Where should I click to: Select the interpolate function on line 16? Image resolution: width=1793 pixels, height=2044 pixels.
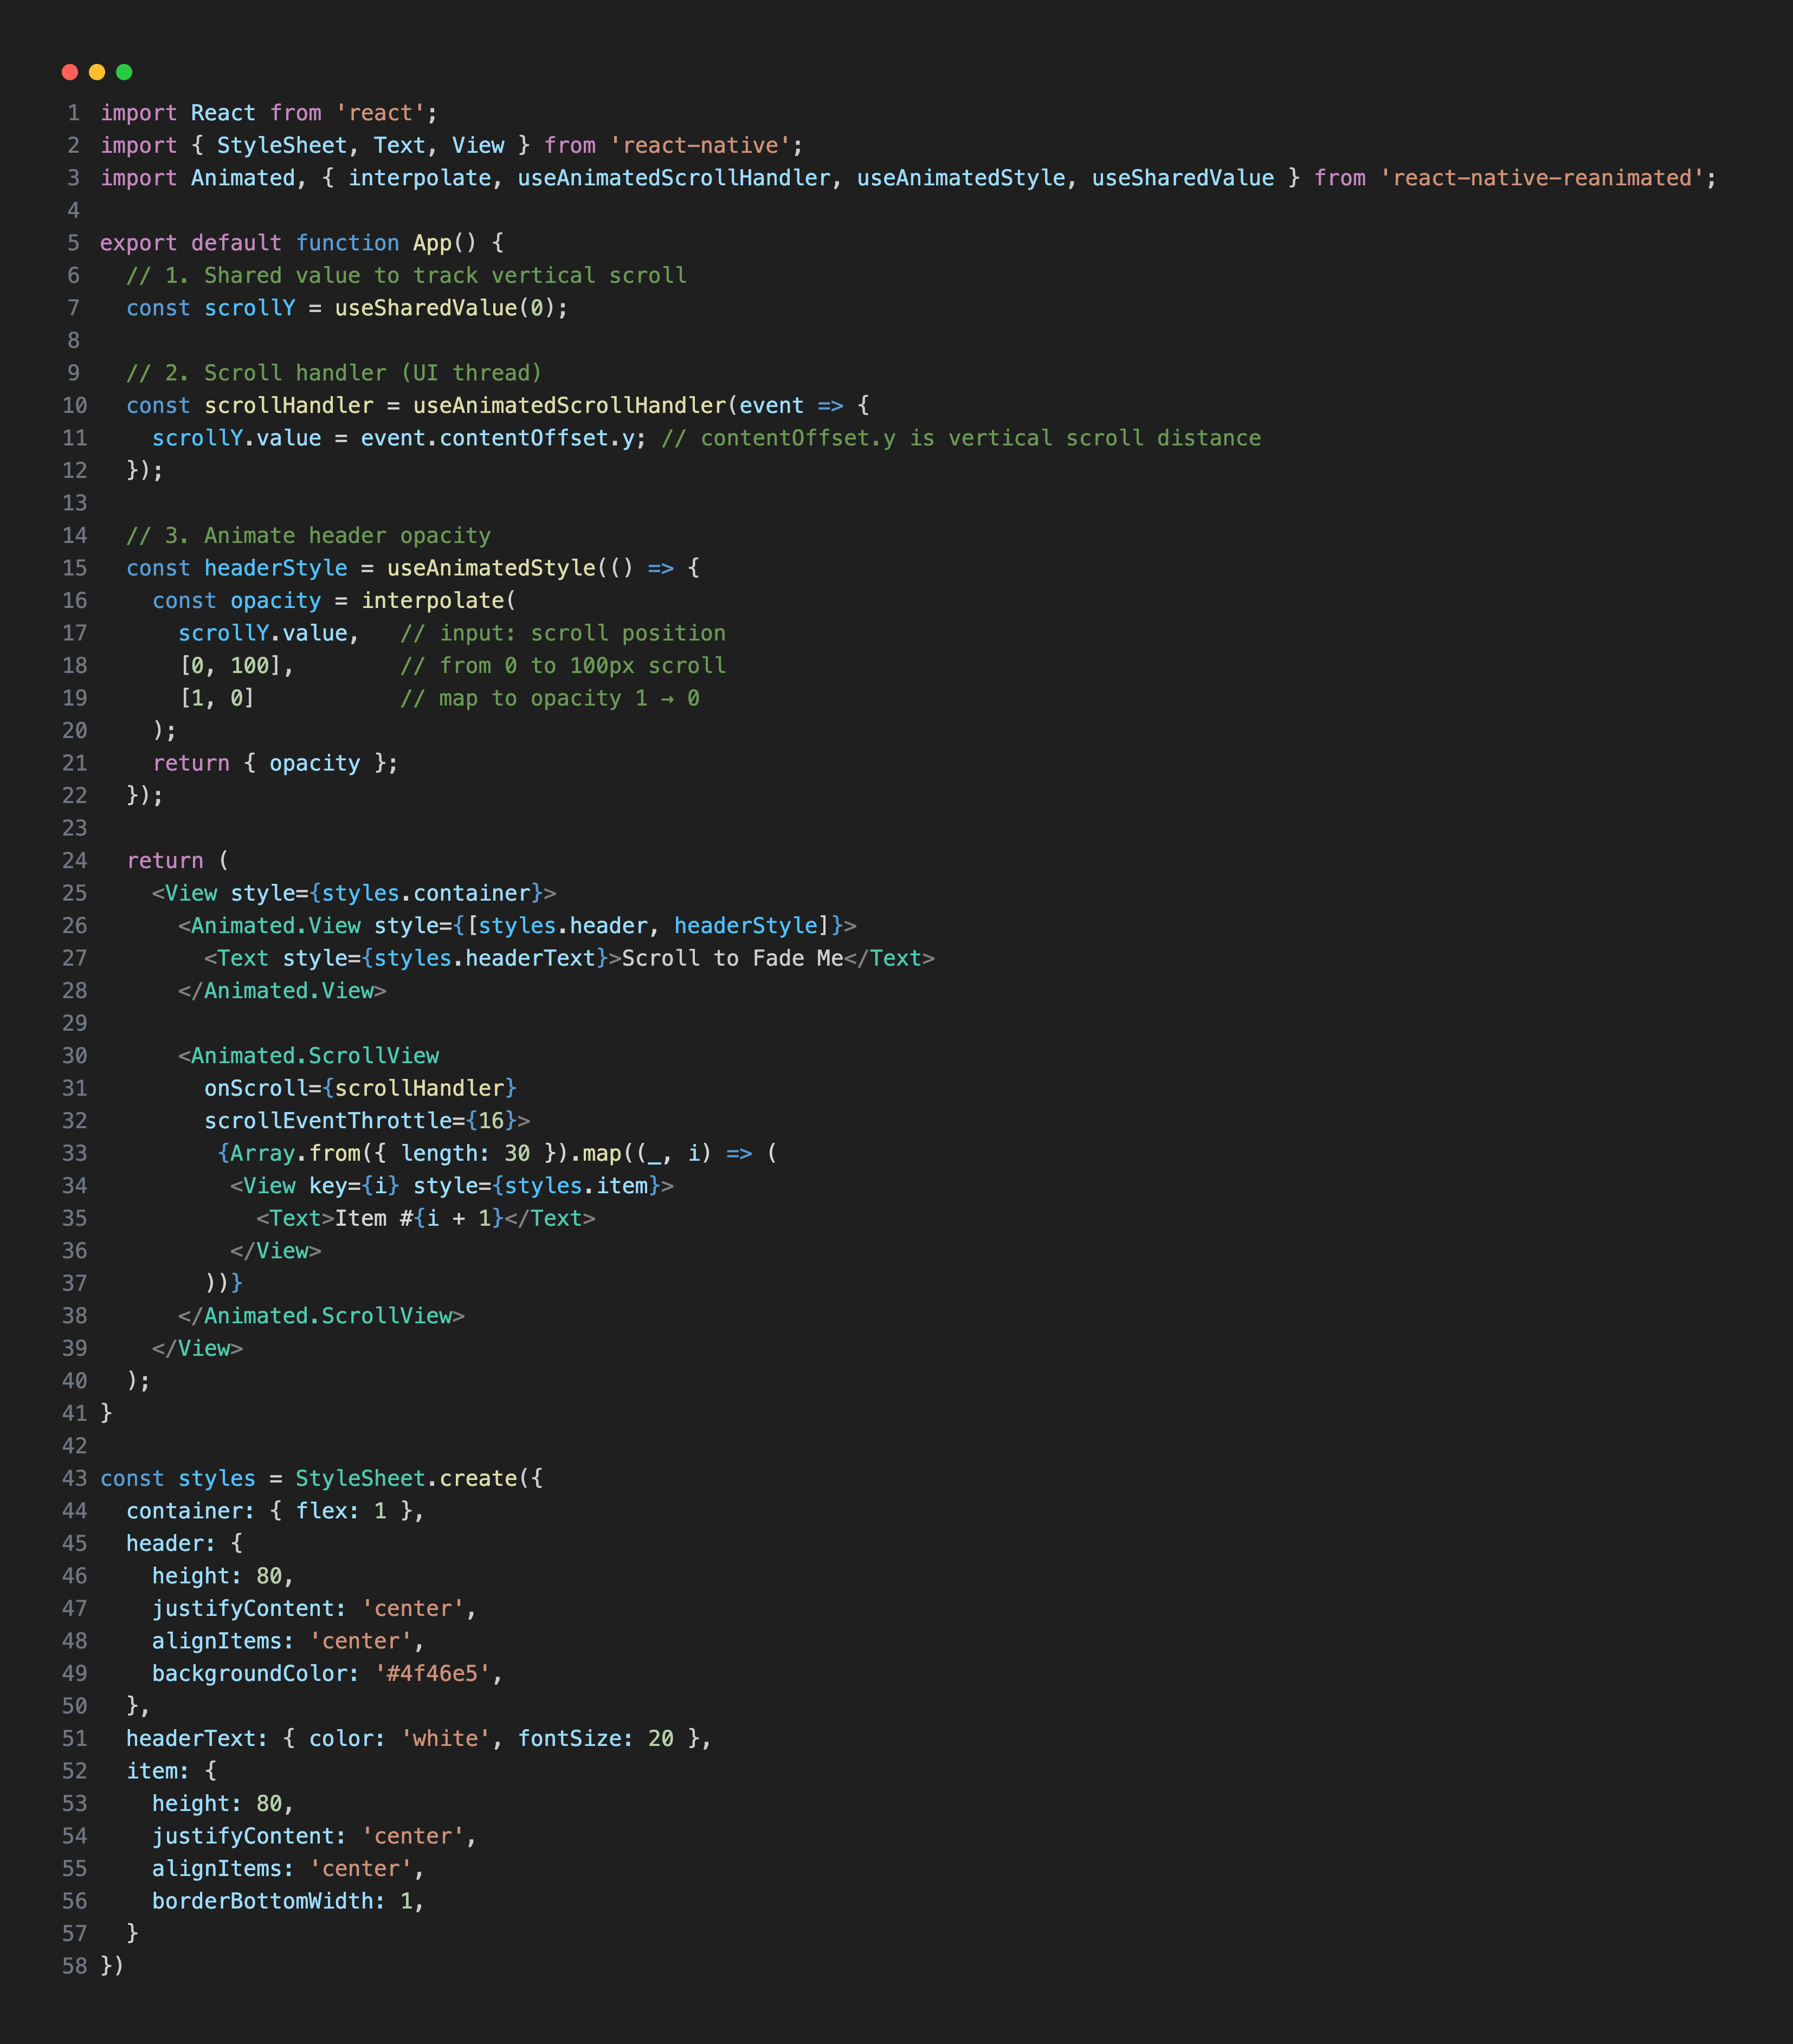[435, 600]
